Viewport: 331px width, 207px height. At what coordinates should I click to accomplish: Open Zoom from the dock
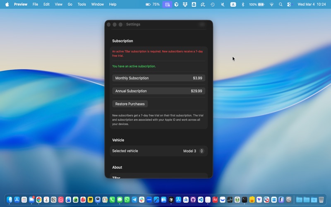(149, 200)
